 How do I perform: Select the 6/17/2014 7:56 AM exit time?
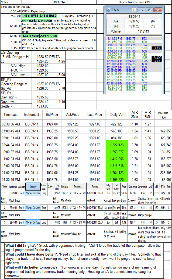coord(95,208)
